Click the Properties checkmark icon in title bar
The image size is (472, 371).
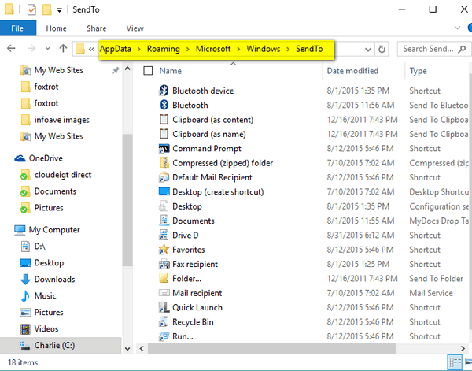[x=31, y=10]
